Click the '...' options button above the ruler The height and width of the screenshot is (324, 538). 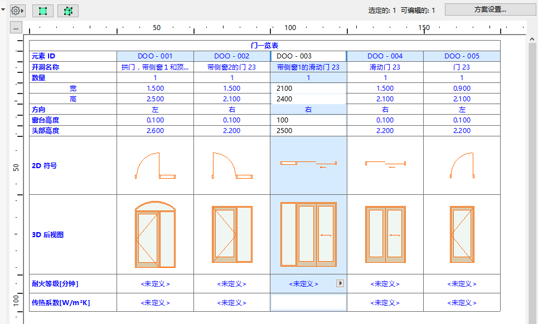click(x=16, y=27)
